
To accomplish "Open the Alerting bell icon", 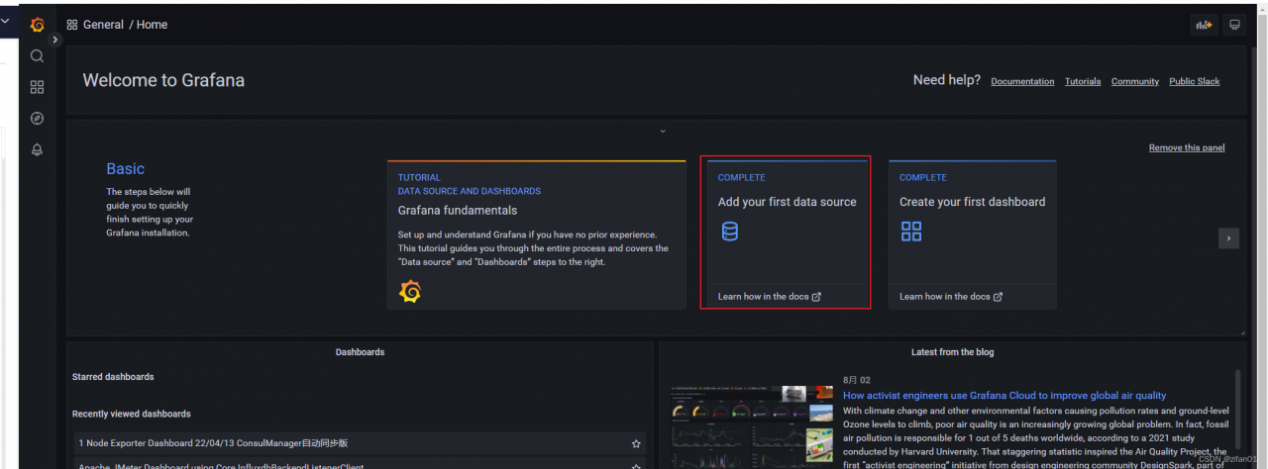I will (x=37, y=149).
